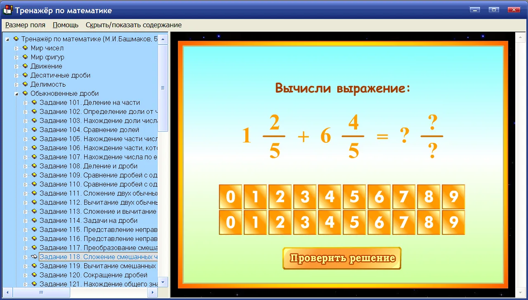The height and width of the screenshot is (300, 528).
Task: Open the Помощь menu
Action: point(66,25)
